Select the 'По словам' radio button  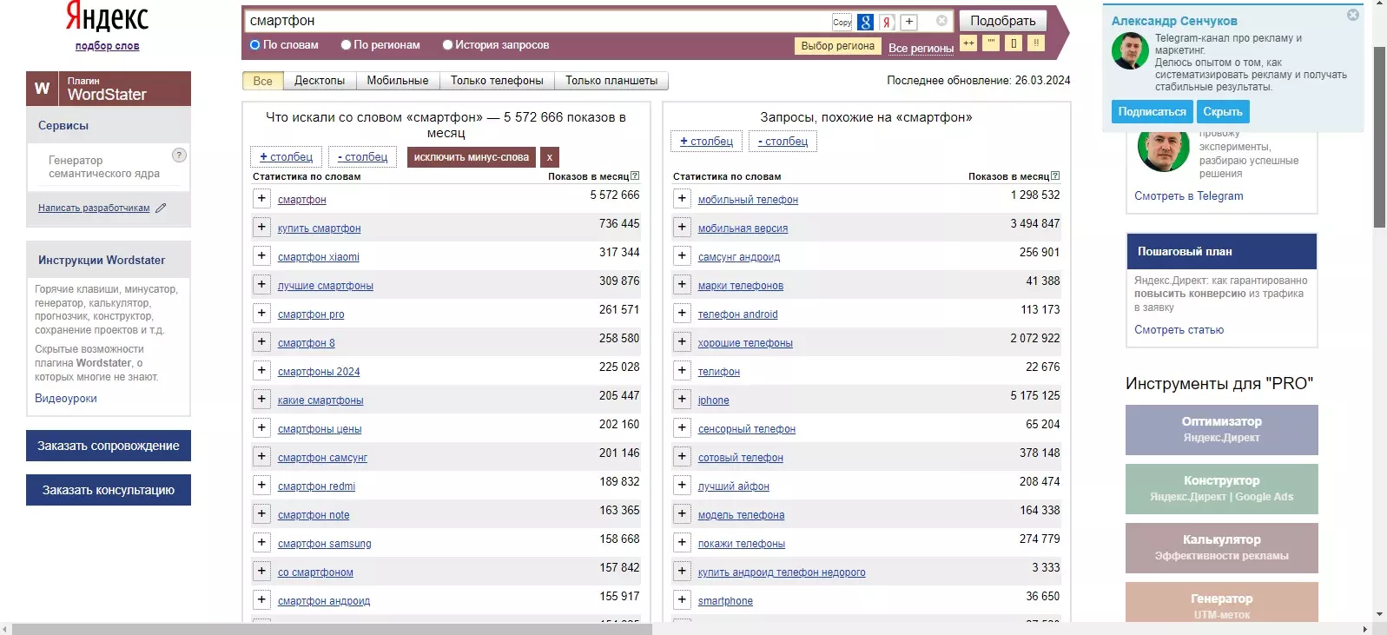[x=255, y=45]
